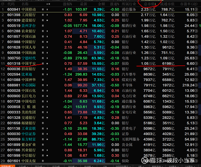Click the float cap value 6198亿
Image resolution: width=201 pixels, height=167 pixels.
coord(168,63)
